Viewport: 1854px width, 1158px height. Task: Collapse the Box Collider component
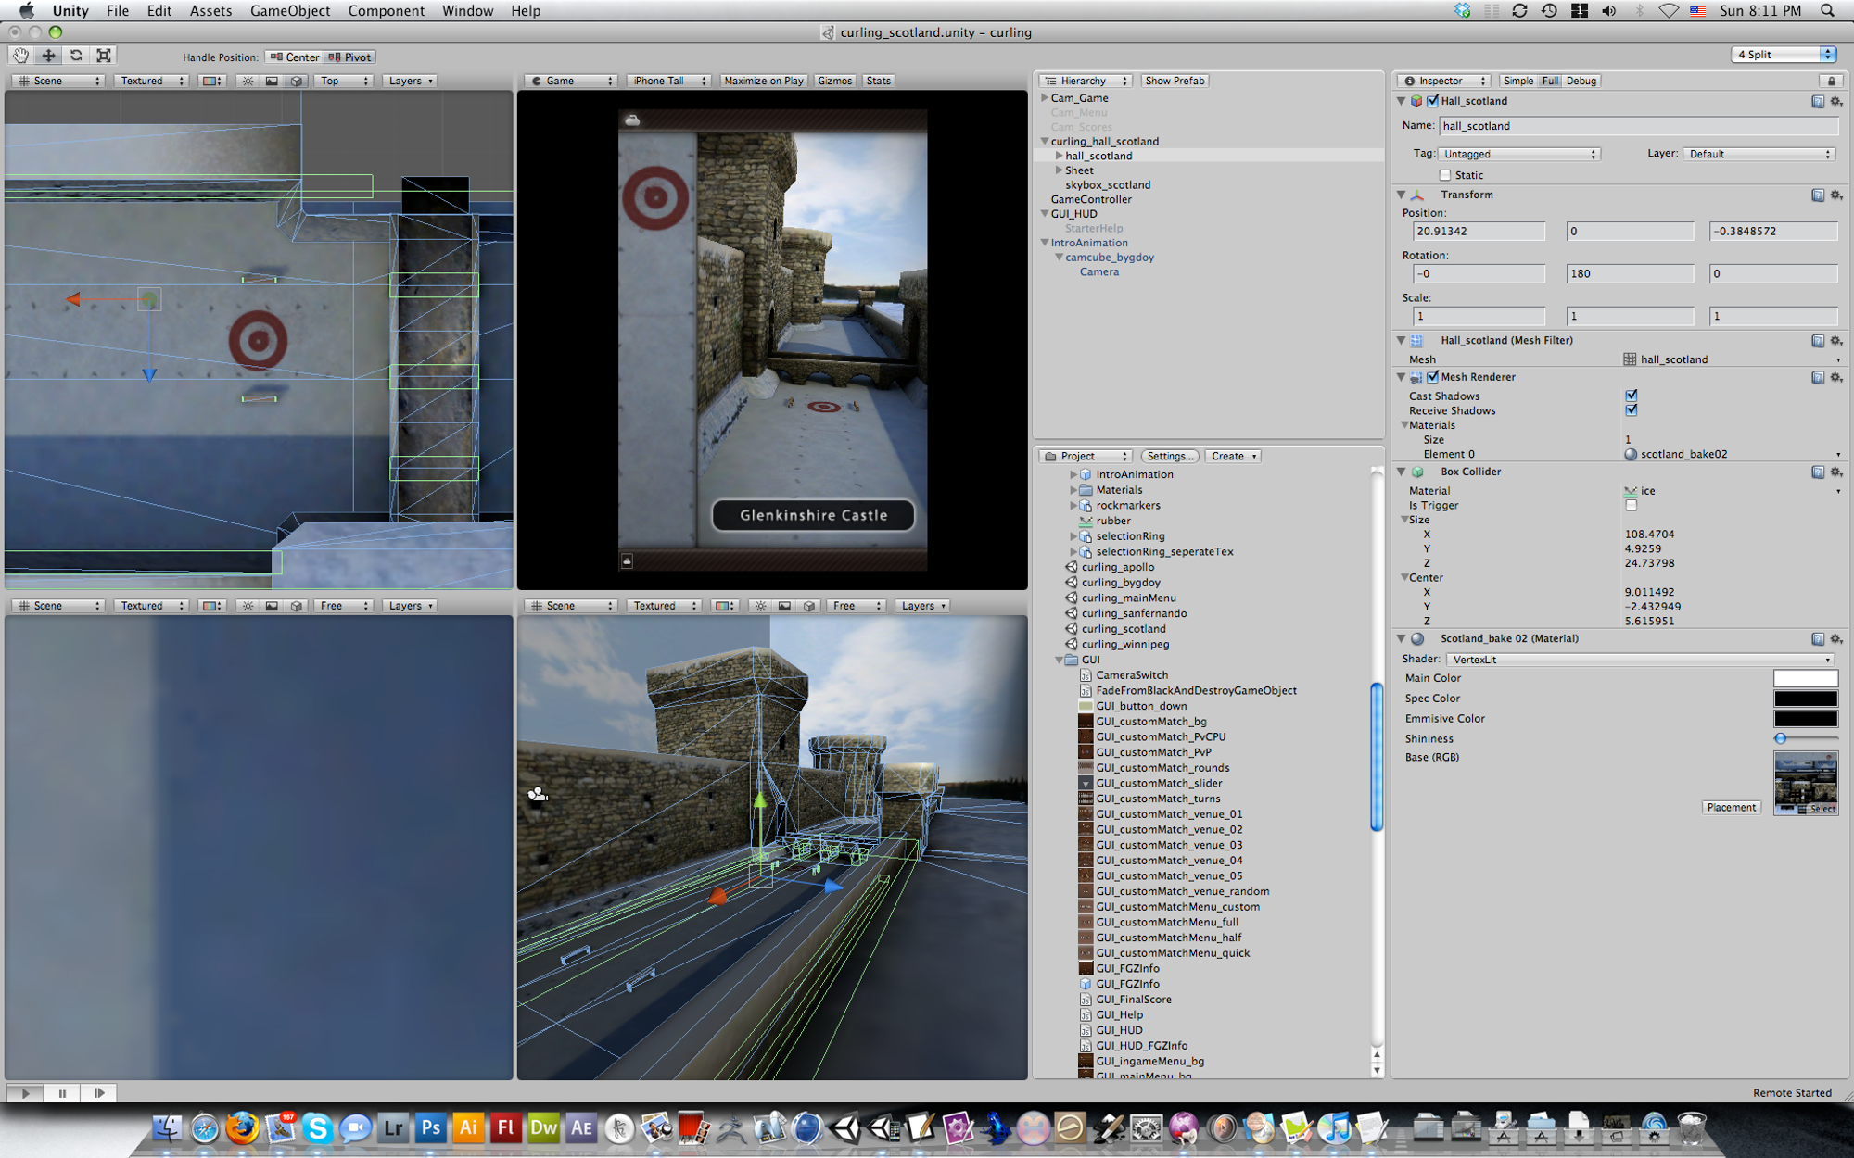[1402, 472]
